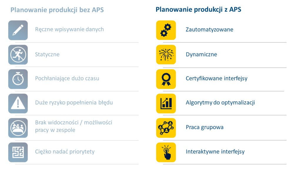Click the network group work icon
Screen dimensions: 301x169
(166, 128)
